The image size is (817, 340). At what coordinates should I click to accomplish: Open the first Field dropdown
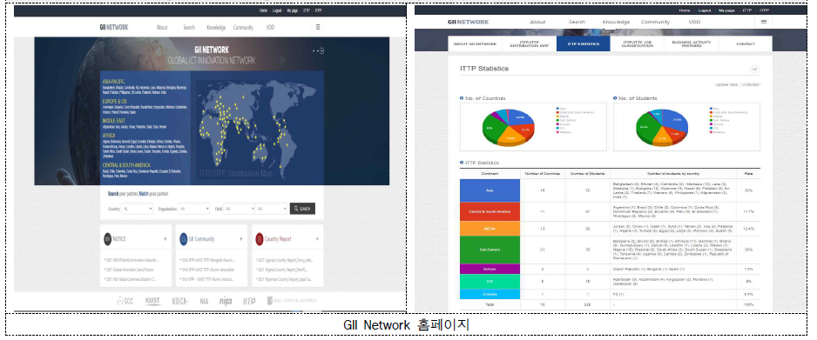pos(240,209)
